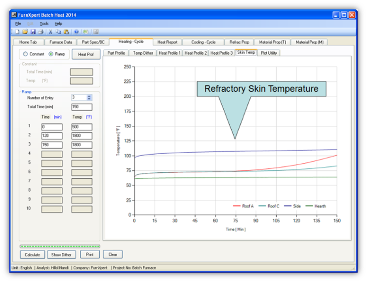The height and width of the screenshot is (282, 367).
Task: Click the window resize grip at bottom-right corner
Action: coord(353,269)
